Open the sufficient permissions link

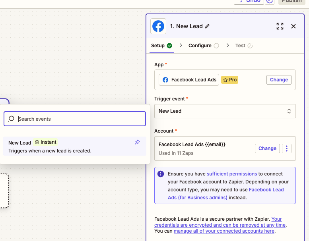pyautogui.click(x=232, y=174)
